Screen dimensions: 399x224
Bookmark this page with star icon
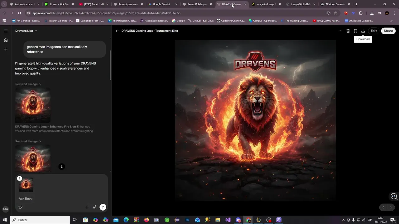335,13
